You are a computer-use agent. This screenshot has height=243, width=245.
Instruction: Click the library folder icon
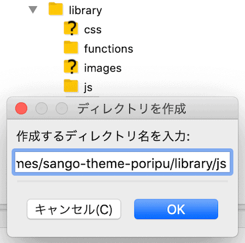tap(56, 9)
